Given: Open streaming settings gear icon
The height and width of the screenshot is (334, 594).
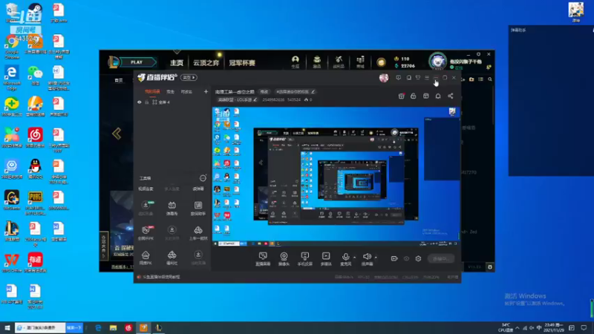Looking at the screenshot, I should tap(418, 258).
